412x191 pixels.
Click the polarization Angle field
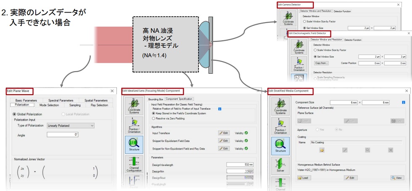63,135
